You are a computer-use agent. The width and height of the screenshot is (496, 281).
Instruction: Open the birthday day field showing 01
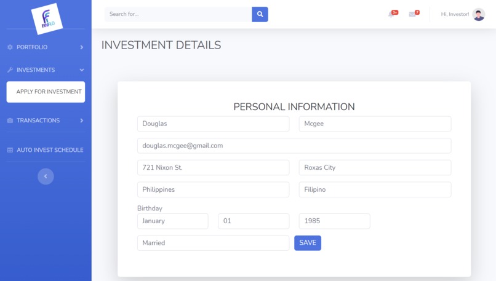coord(254,221)
